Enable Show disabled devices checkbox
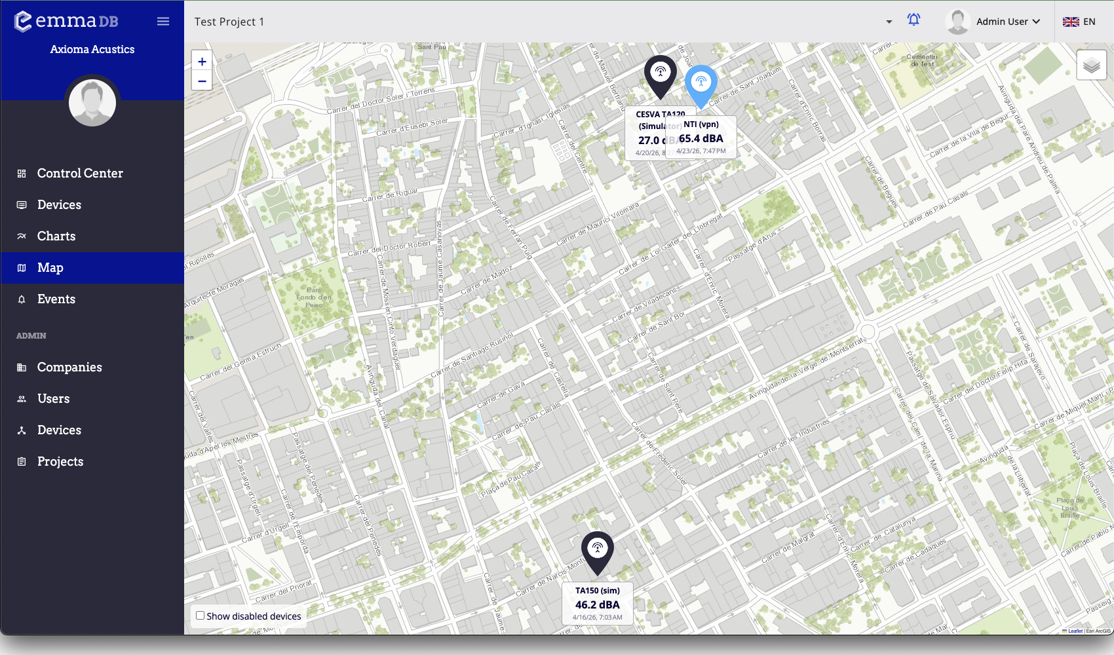This screenshot has height=655, width=1114. click(x=201, y=616)
